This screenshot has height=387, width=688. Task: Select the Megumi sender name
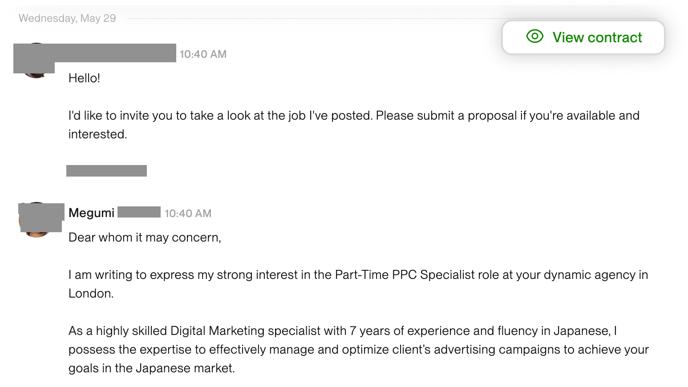tap(91, 213)
